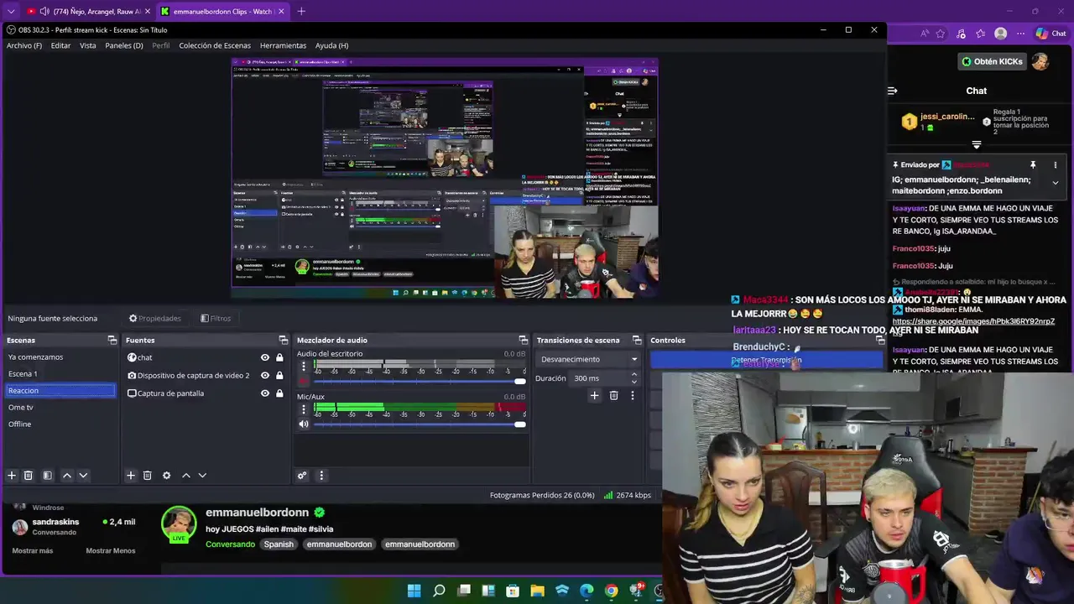
Task: Click browser favorites star icon
Action: [941, 34]
